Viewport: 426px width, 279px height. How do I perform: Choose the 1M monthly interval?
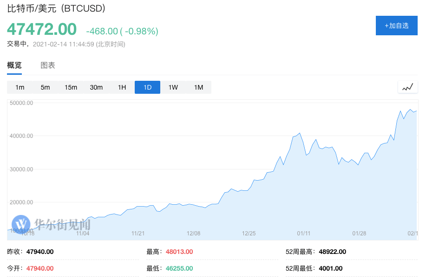point(198,87)
